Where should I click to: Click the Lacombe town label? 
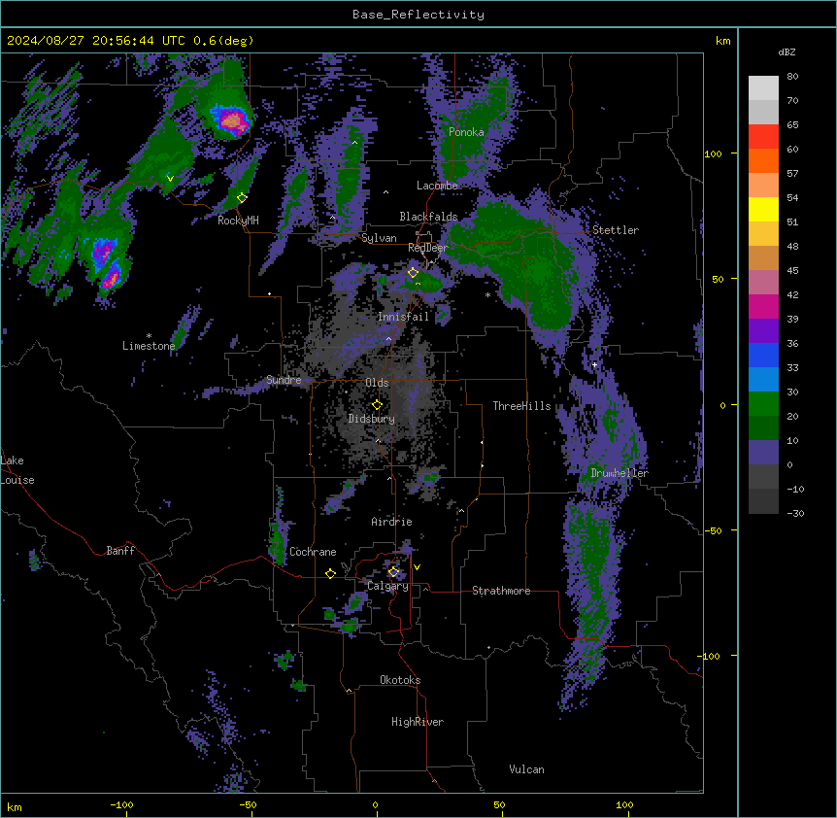[x=437, y=186]
